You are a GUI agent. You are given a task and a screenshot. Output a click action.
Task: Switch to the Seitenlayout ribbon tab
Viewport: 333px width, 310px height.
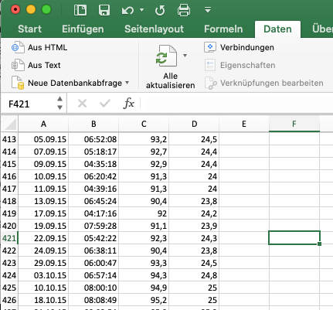154,29
